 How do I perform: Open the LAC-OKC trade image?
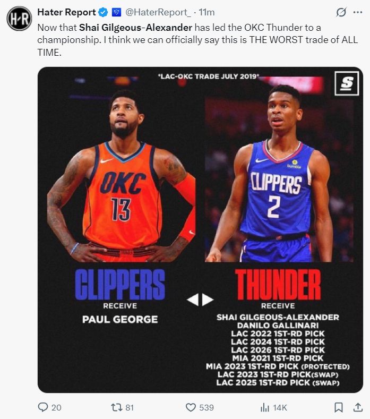(200, 230)
